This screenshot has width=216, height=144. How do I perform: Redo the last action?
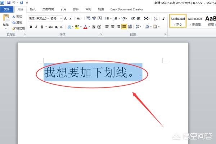pos(22,3)
